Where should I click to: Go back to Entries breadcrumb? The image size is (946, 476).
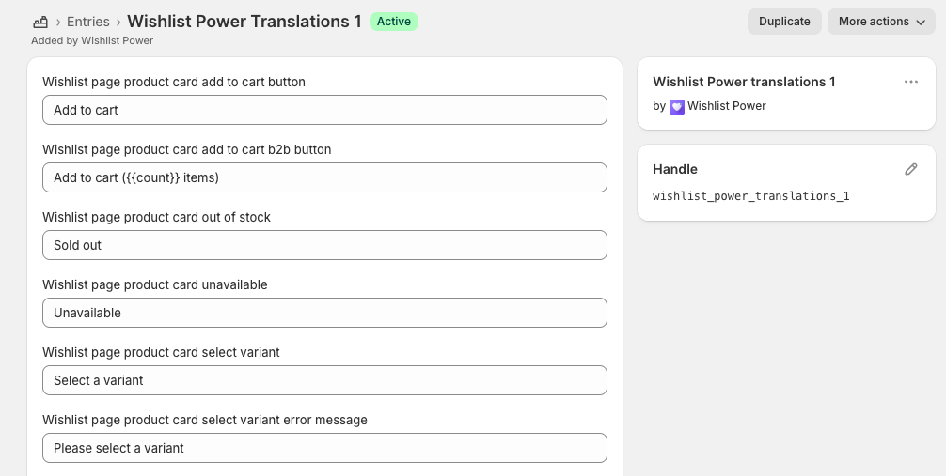pos(88,22)
